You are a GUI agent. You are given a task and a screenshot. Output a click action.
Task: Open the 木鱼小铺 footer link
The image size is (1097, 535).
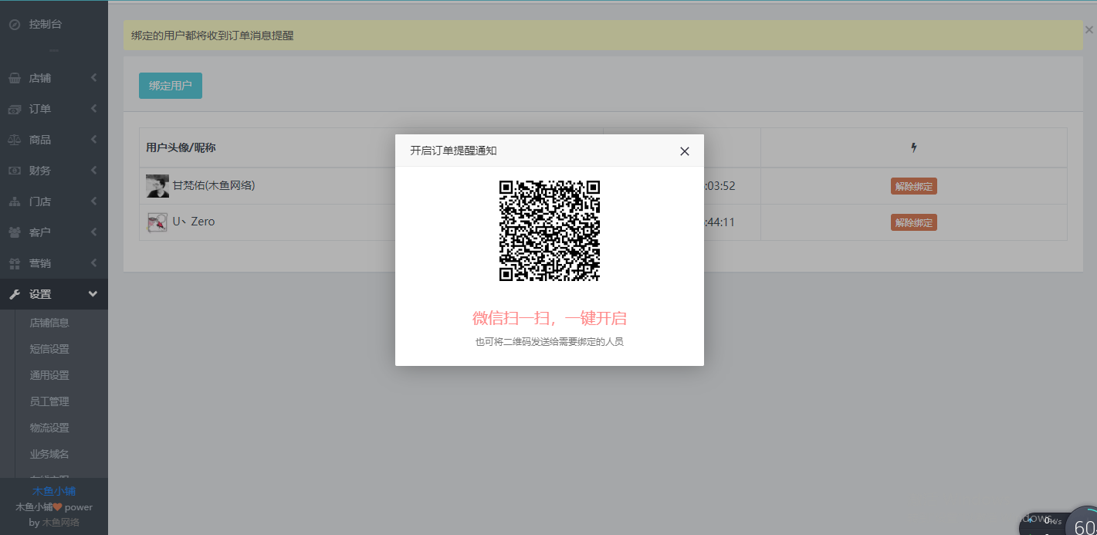point(54,491)
